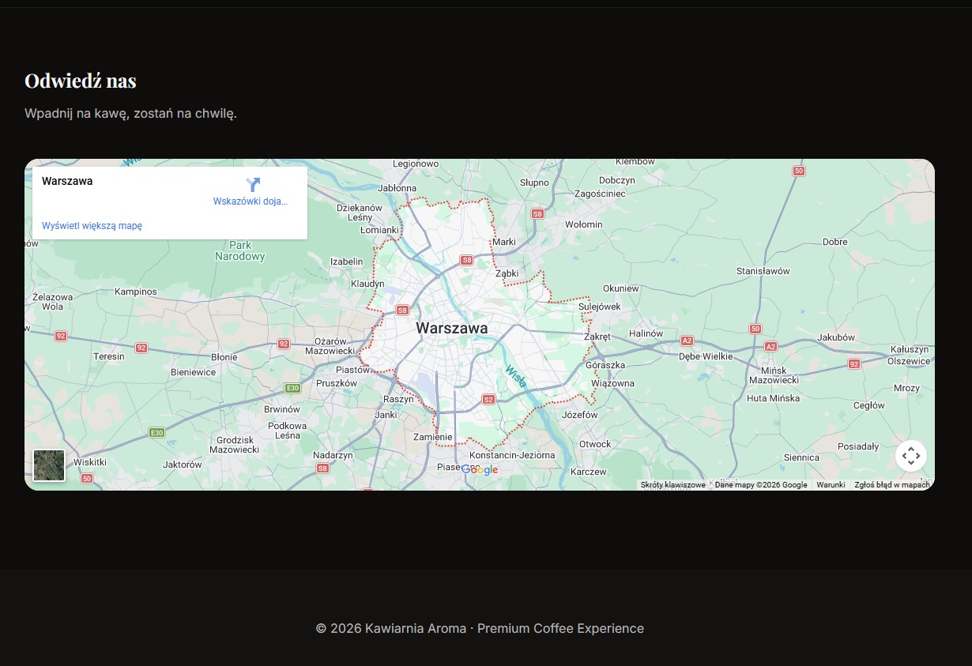This screenshot has height=666, width=972.
Task: Click the Park Narodowy map label
Action: tap(240, 251)
